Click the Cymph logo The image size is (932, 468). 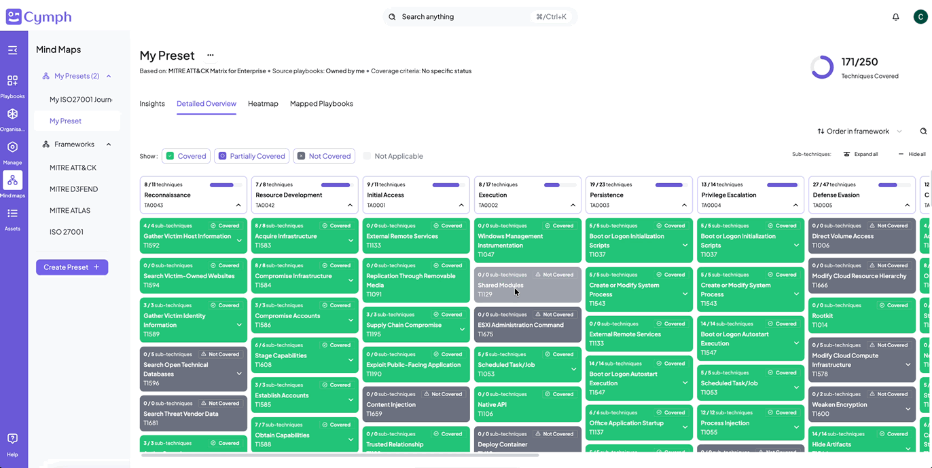click(39, 17)
